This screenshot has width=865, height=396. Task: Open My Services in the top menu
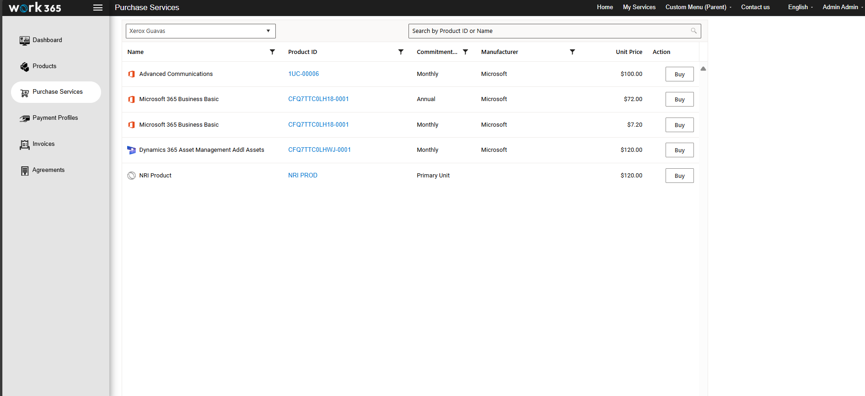click(639, 7)
